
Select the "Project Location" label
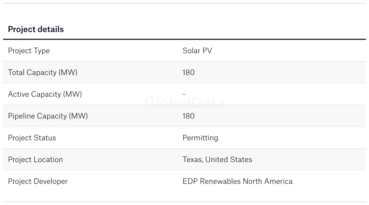click(x=35, y=160)
